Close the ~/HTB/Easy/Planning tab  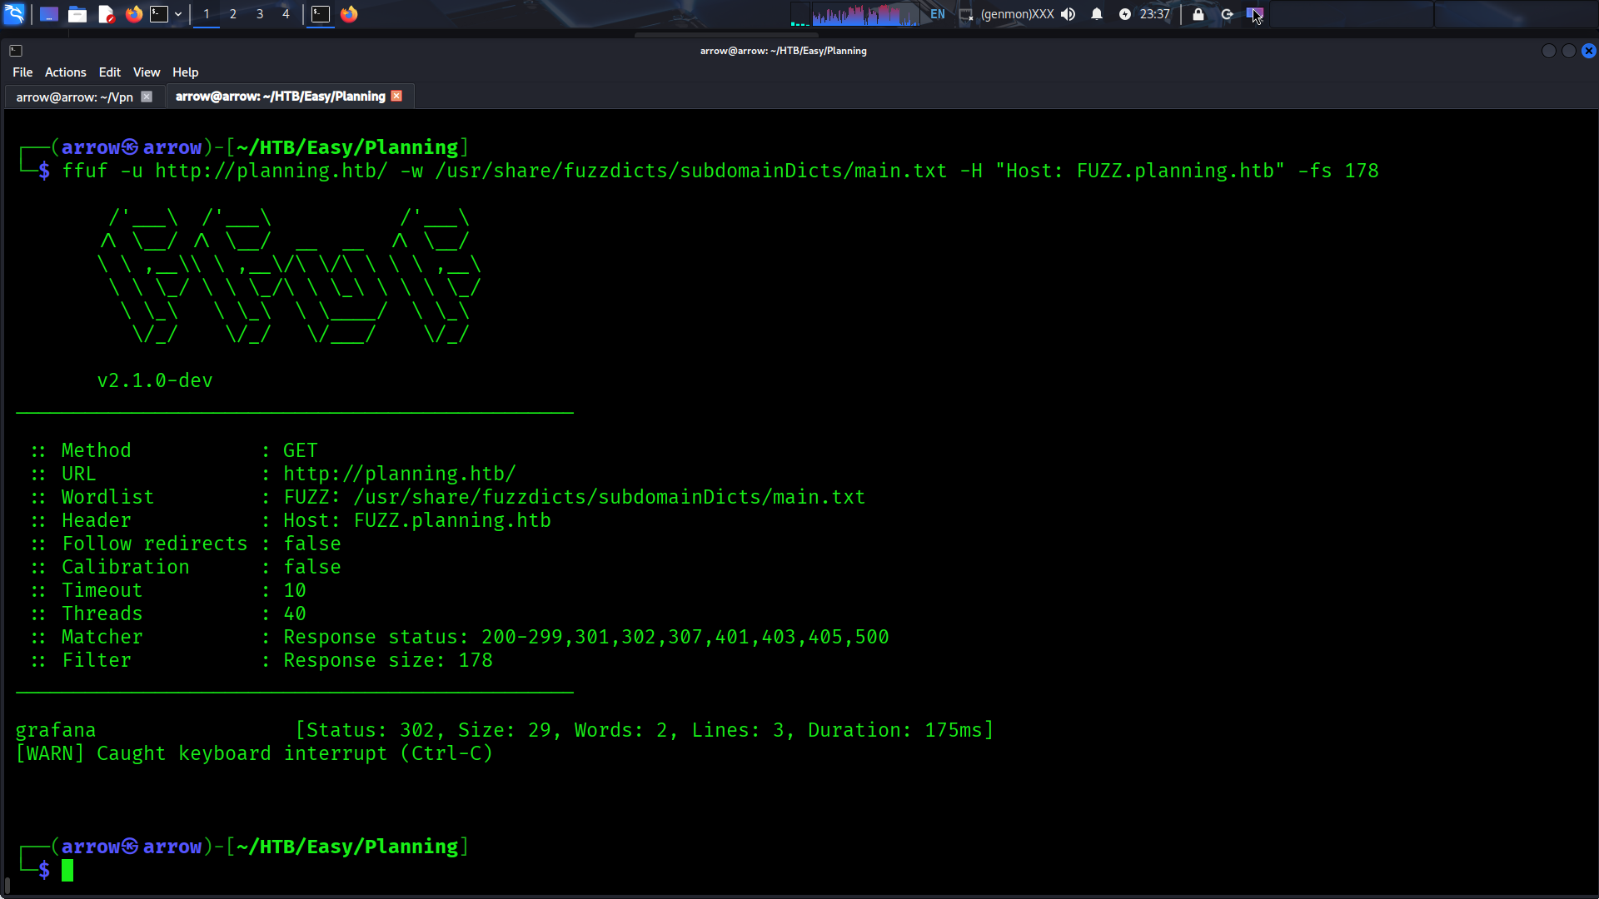click(x=397, y=96)
